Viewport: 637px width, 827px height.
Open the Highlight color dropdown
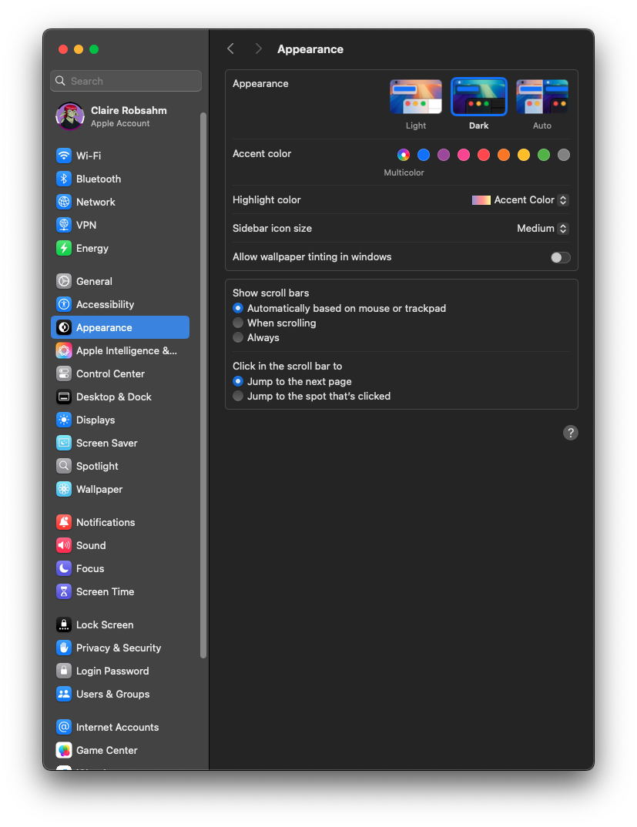point(520,199)
